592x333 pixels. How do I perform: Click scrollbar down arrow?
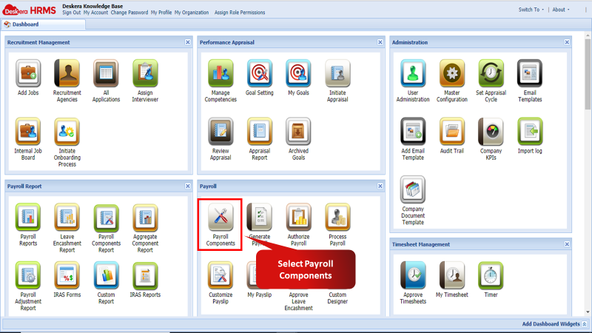(x=588, y=312)
